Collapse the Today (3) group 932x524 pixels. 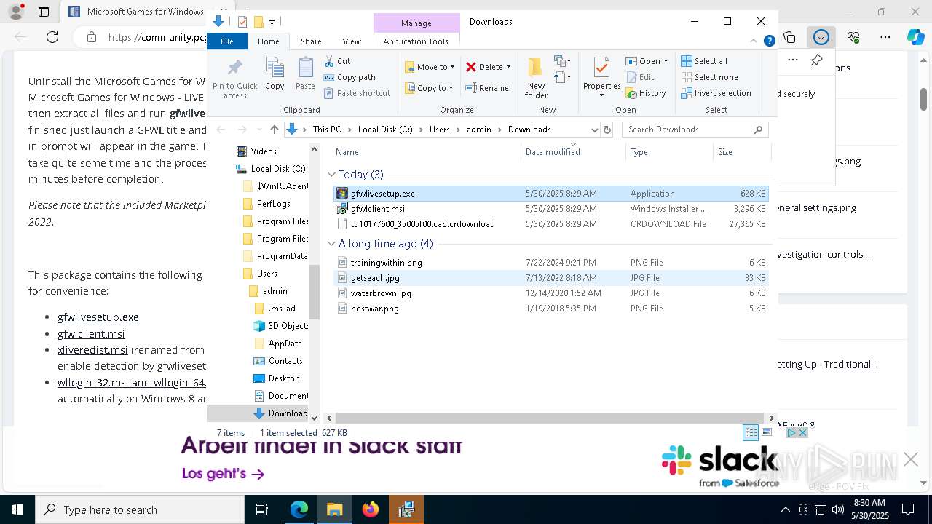tap(331, 175)
